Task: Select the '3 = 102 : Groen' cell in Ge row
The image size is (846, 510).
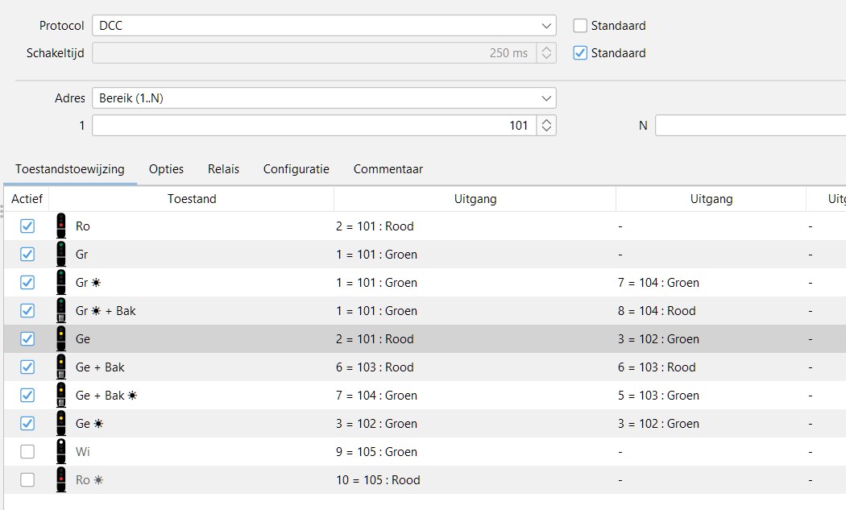Action: pyautogui.click(x=658, y=339)
